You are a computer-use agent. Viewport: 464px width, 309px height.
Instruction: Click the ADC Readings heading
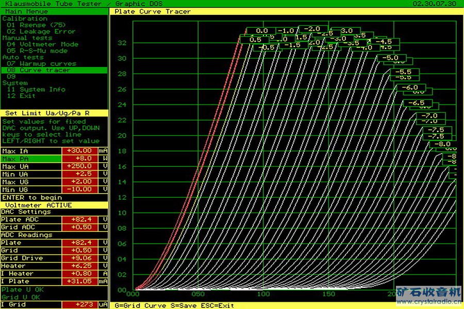coord(27,235)
